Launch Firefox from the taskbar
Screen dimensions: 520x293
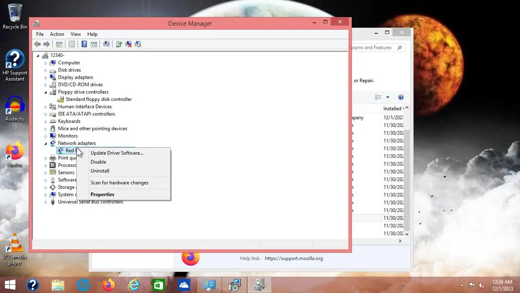click(108, 285)
